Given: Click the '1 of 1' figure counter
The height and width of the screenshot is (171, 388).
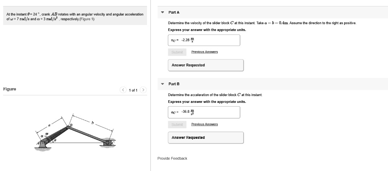Looking at the screenshot, I should click(x=133, y=90).
